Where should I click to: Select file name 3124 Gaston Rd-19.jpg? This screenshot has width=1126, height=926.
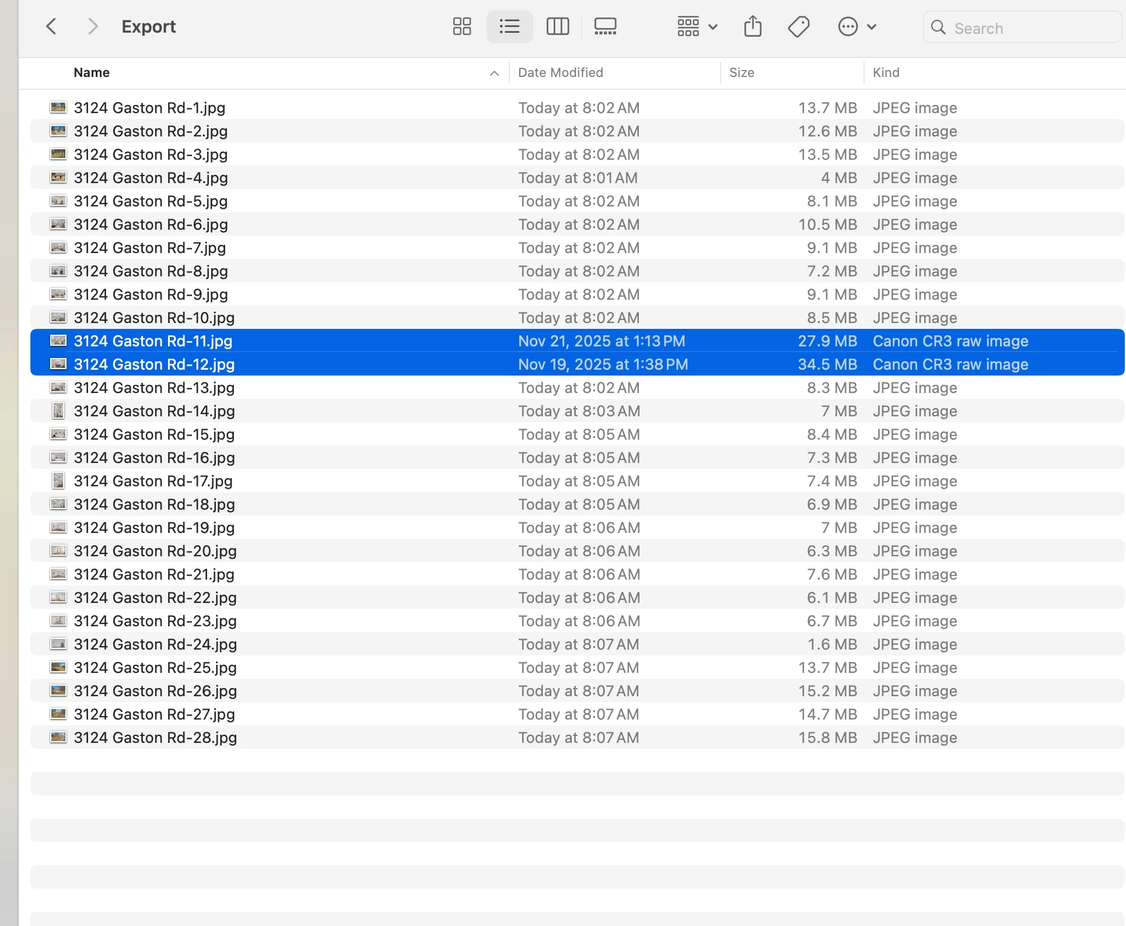154,528
